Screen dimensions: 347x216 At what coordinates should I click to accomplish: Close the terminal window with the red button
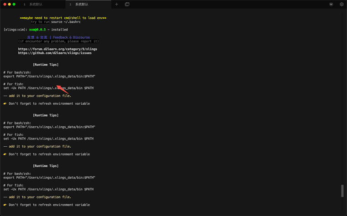5,4
